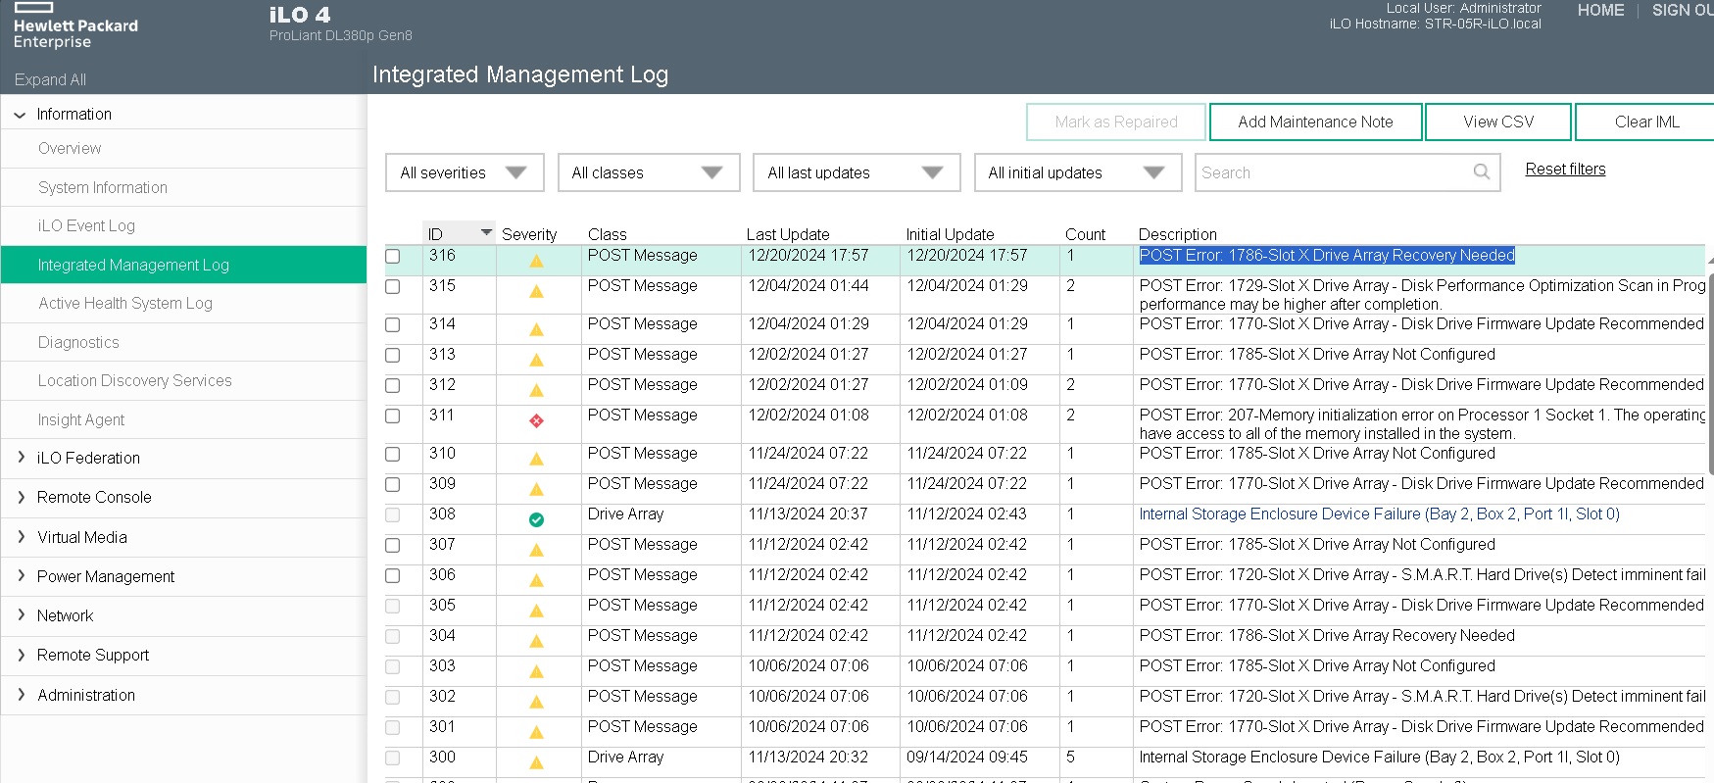Screen dimensions: 1714x783
Task: Sort by the Last Update column header
Action: pos(788,234)
